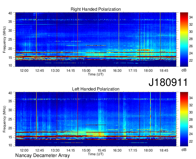The image size is (196, 159).
Task: Click the "35" MHz tick on the right-handed plot
Action: pos(10,22)
